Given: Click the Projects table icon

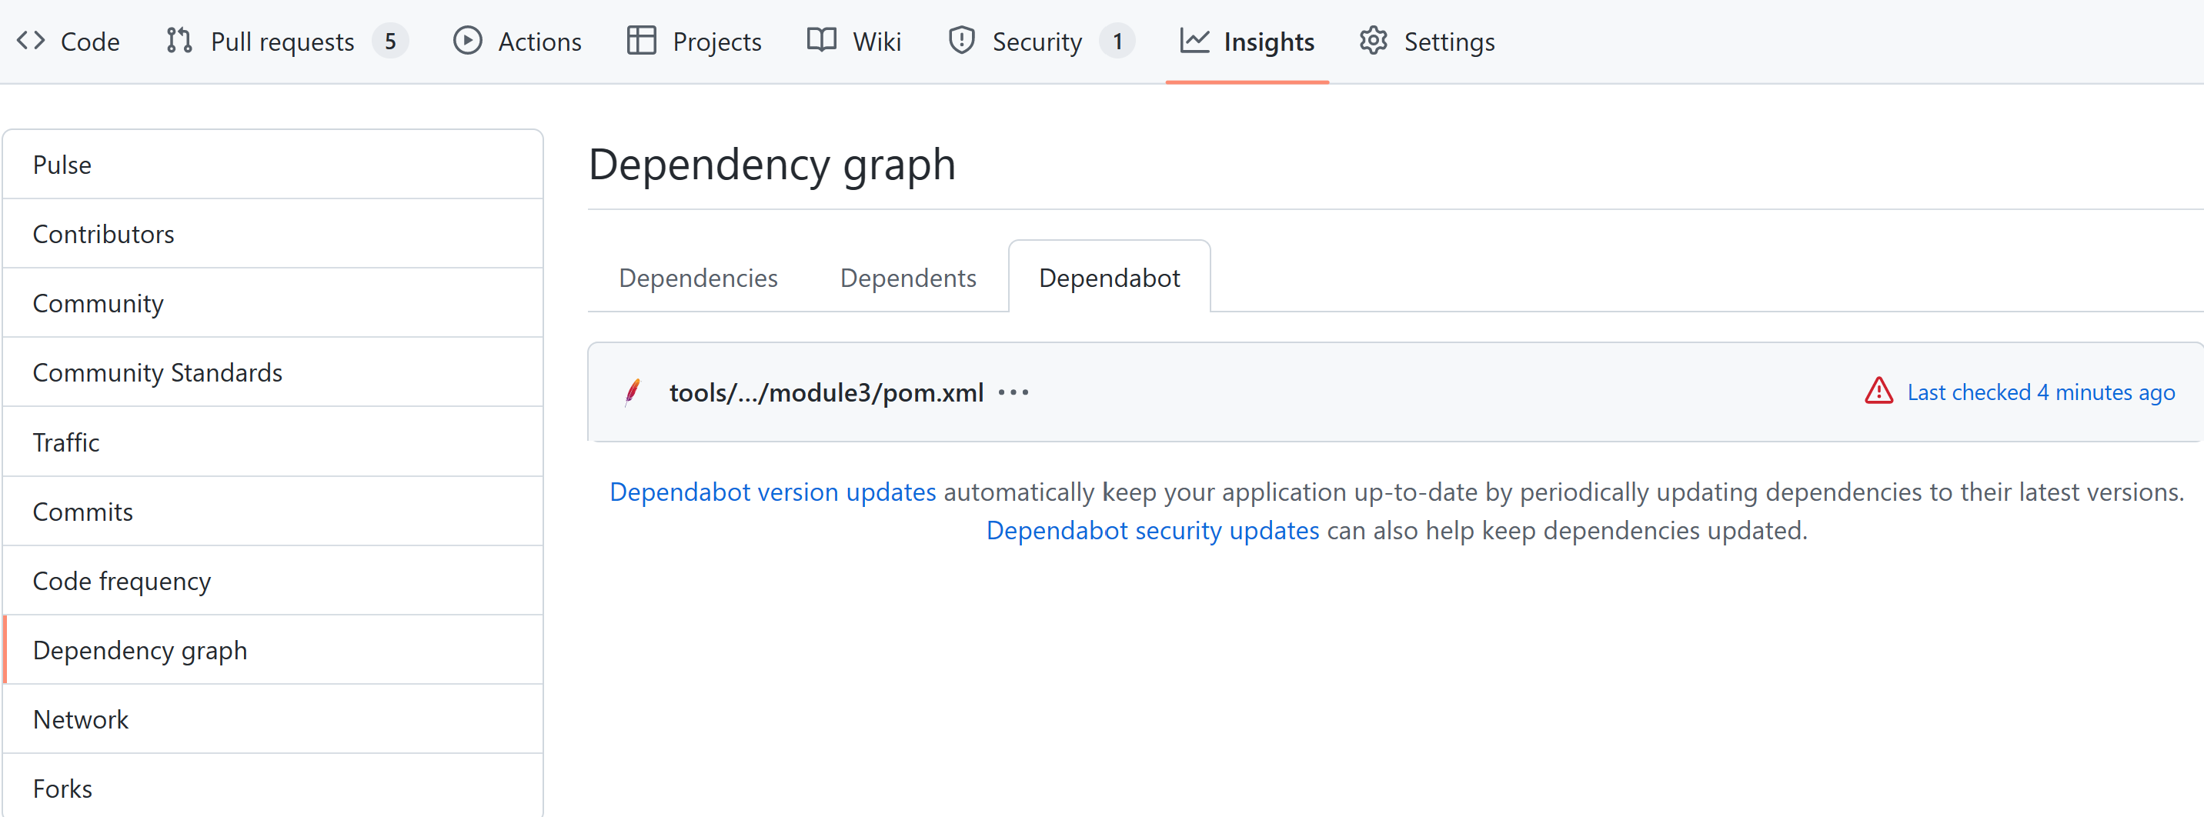Looking at the screenshot, I should [x=641, y=40].
